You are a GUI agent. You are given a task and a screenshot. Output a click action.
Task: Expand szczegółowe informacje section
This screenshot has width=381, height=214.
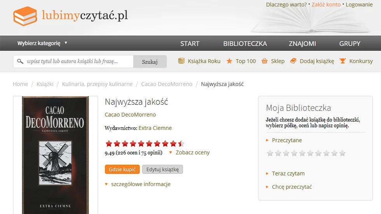[138, 184]
